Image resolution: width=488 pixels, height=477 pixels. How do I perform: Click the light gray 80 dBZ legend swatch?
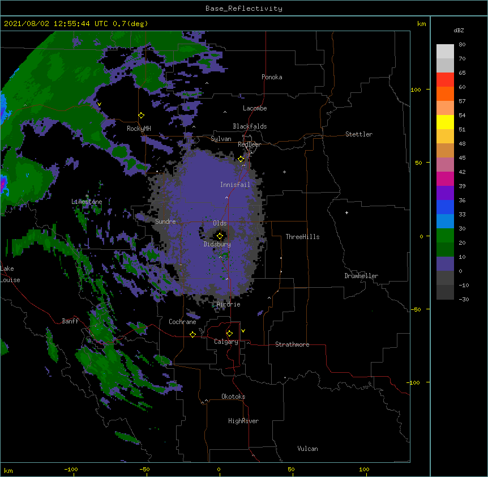(x=445, y=52)
